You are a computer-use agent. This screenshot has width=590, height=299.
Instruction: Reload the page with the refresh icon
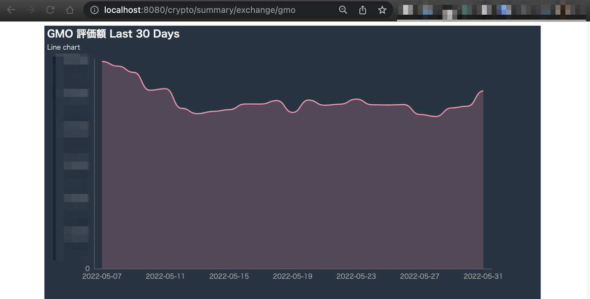50,10
